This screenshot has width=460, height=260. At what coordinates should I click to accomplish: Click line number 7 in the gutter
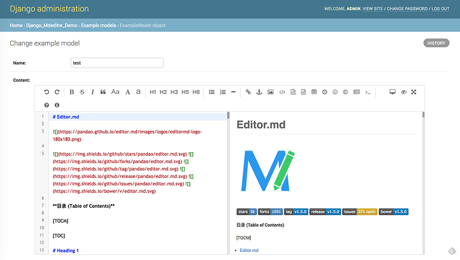point(43,205)
